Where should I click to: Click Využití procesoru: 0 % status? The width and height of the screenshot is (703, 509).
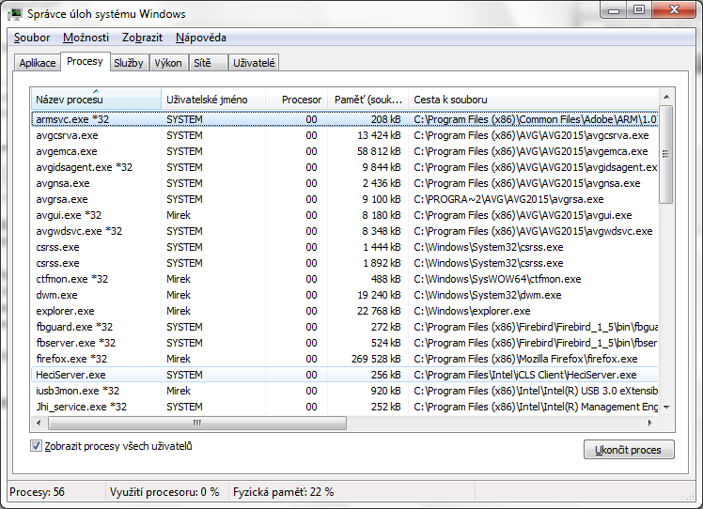(164, 492)
